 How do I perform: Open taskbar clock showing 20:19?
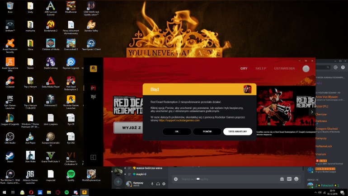pos(332,192)
